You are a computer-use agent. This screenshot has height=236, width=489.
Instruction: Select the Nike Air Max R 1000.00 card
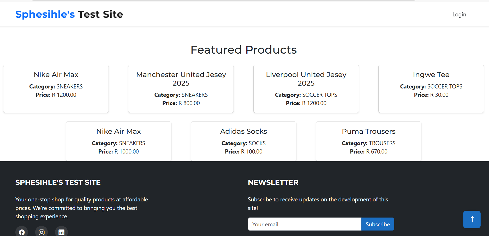point(118,141)
